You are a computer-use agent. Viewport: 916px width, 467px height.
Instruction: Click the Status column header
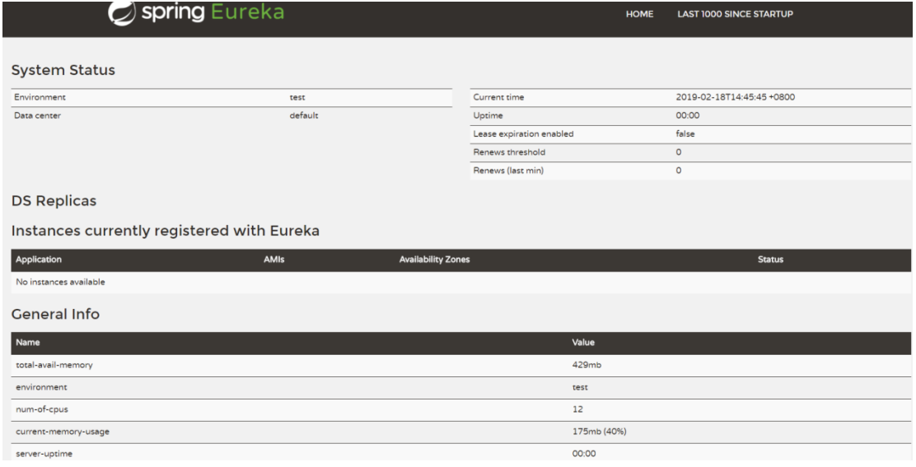pyautogui.click(x=770, y=259)
